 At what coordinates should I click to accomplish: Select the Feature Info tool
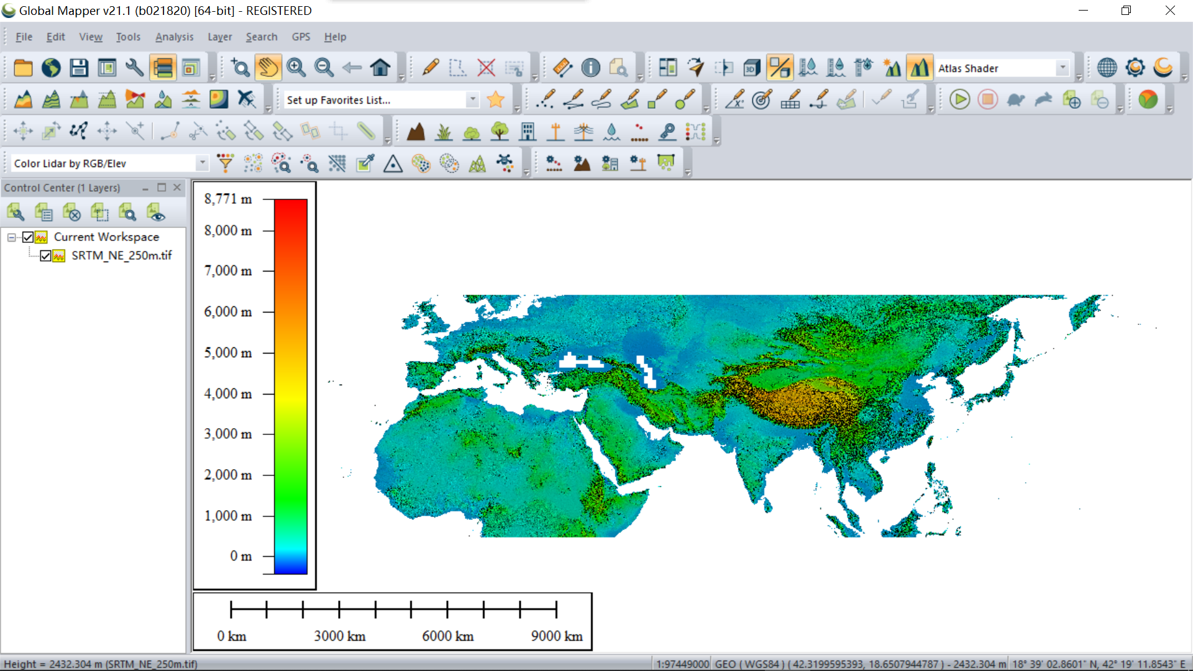click(590, 68)
